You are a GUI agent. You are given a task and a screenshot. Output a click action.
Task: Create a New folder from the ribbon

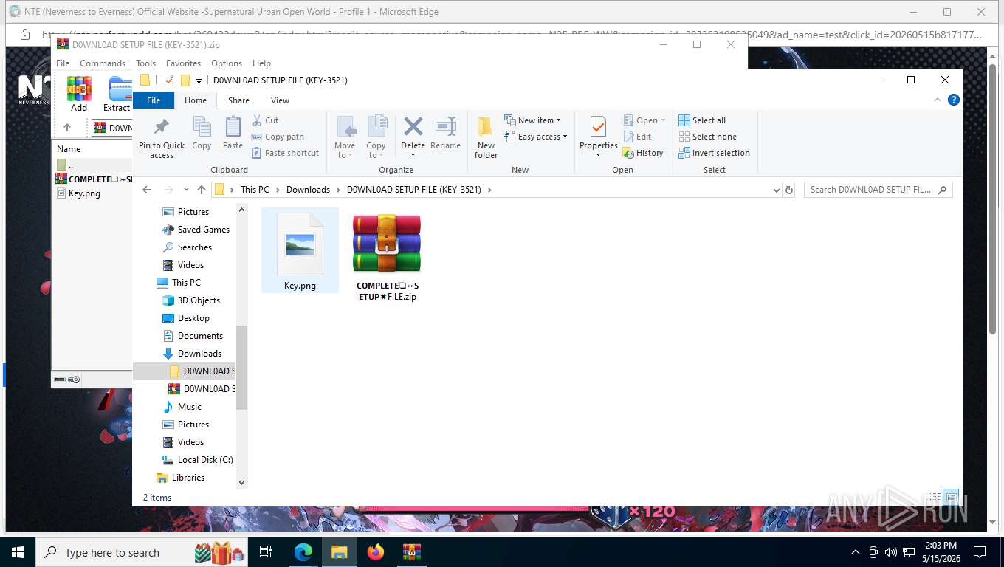tap(486, 137)
